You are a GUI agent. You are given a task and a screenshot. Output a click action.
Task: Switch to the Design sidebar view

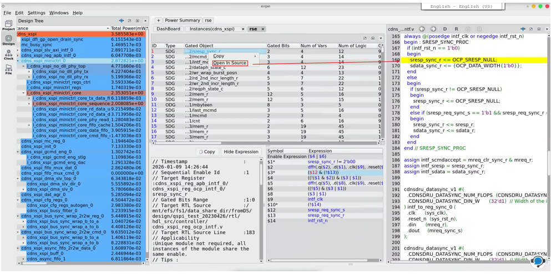pyautogui.click(x=8, y=40)
